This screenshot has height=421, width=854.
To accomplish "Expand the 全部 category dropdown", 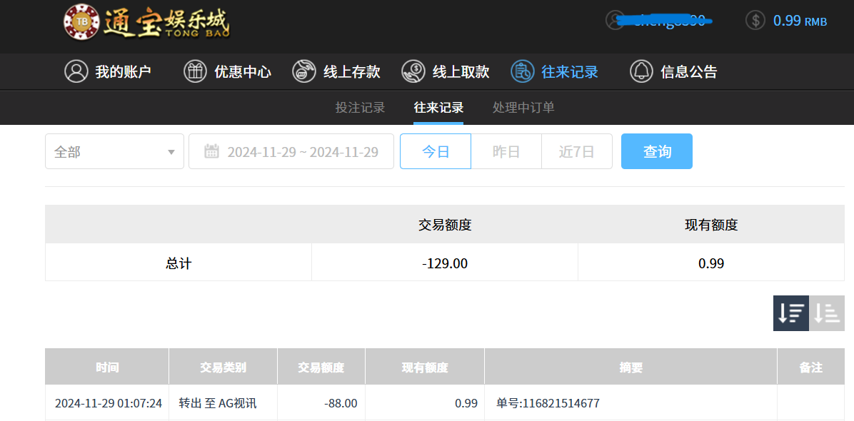I will [x=114, y=151].
